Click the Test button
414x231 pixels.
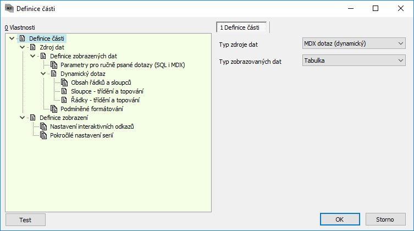25,219
